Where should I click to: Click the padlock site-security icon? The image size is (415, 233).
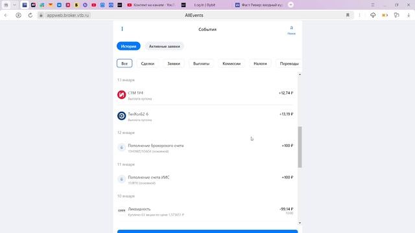41,16
